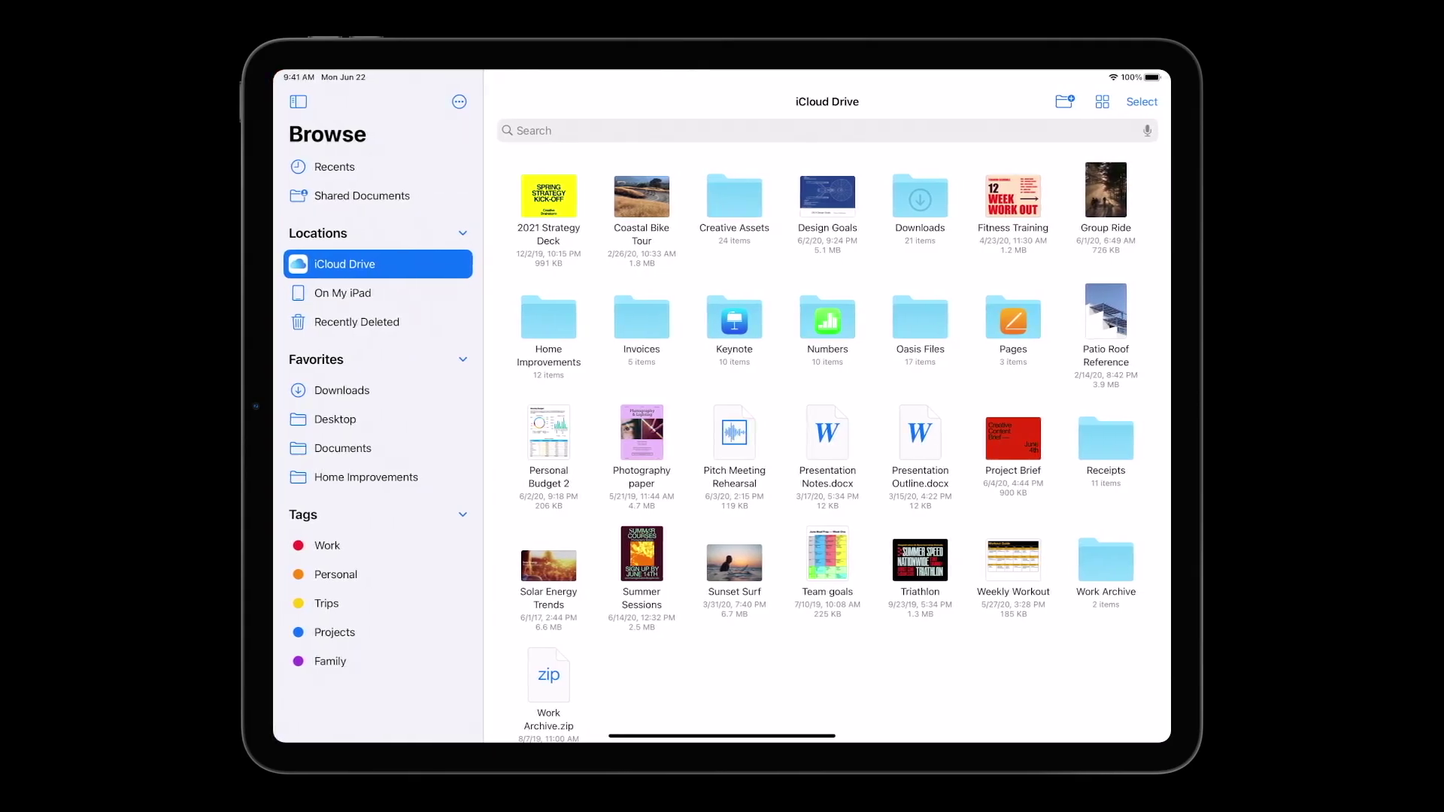The width and height of the screenshot is (1444, 812).
Task: Switch to On My iPad location
Action: [x=342, y=292]
